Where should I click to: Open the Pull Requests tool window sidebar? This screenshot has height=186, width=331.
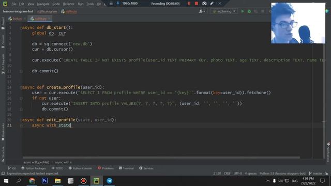pos(3,64)
